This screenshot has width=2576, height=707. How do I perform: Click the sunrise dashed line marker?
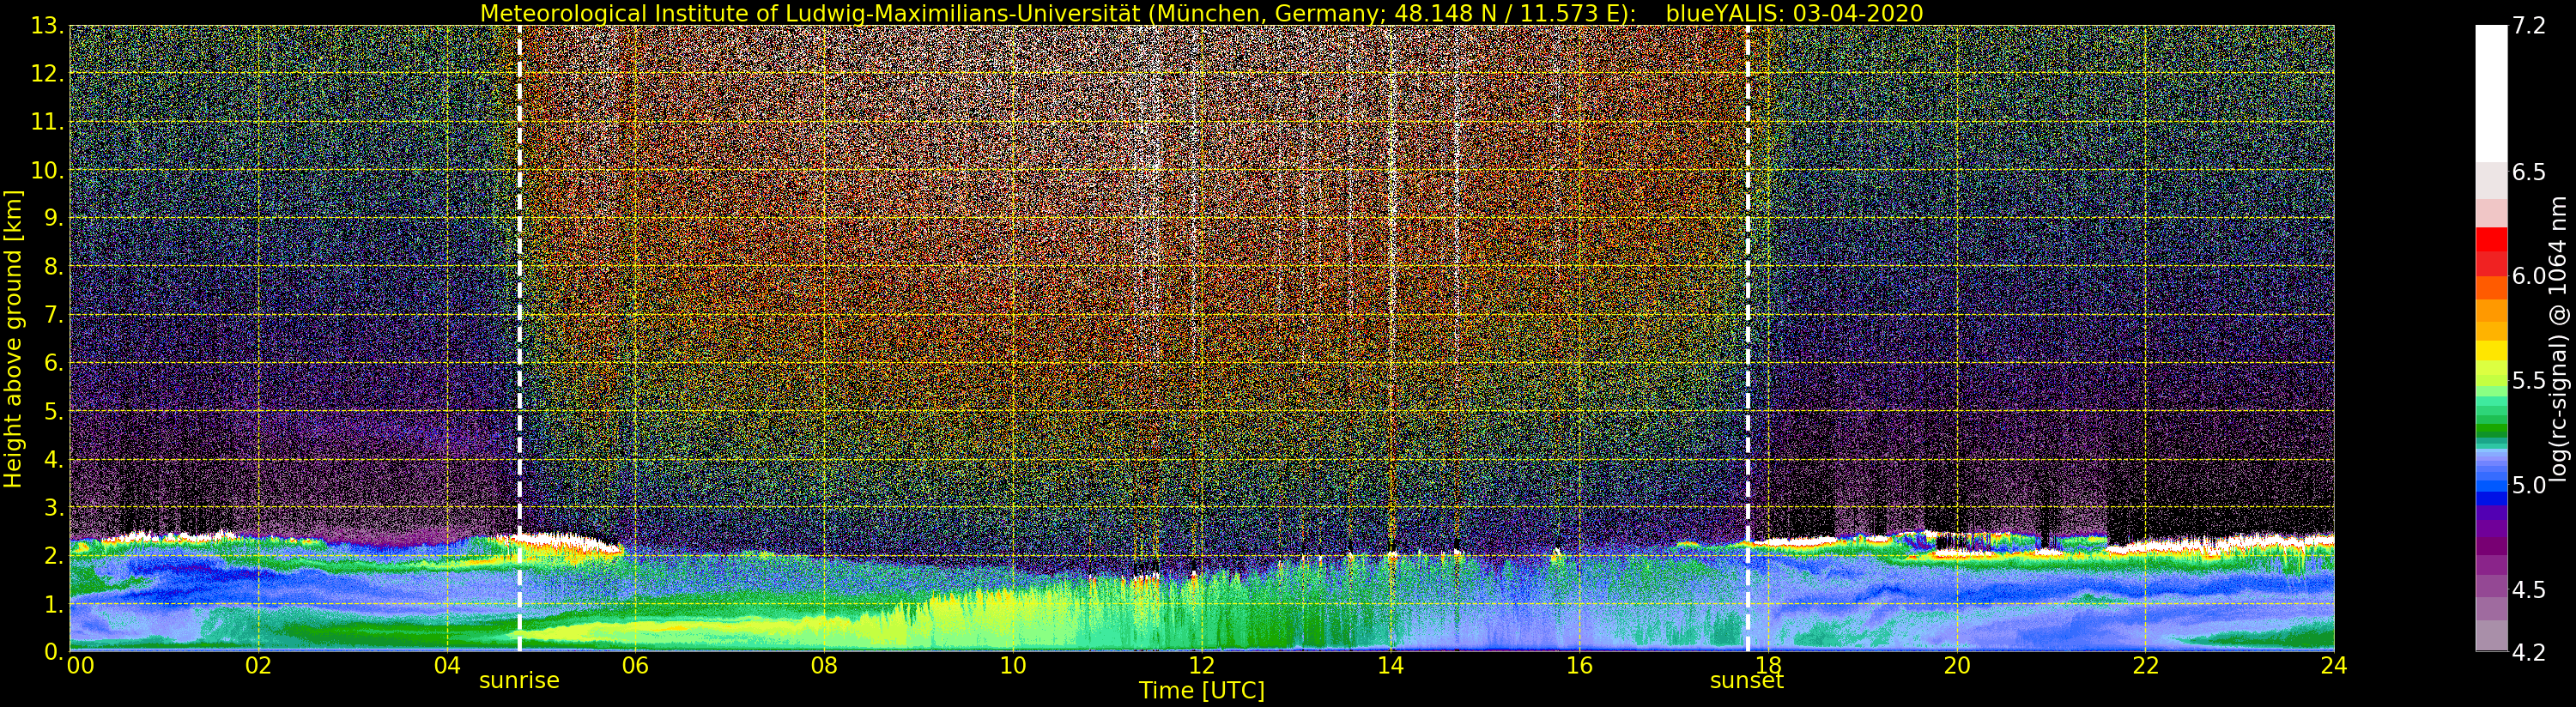coord(519,338)
